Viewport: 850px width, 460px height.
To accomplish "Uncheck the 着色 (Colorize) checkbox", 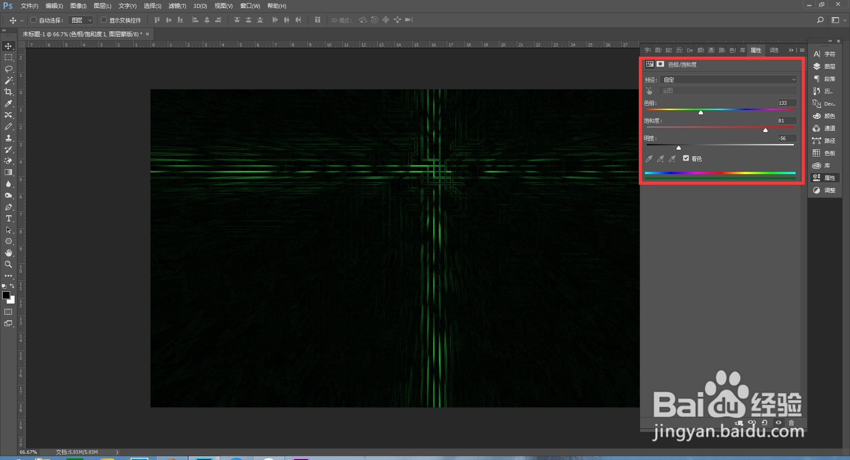I will [686, 158].
